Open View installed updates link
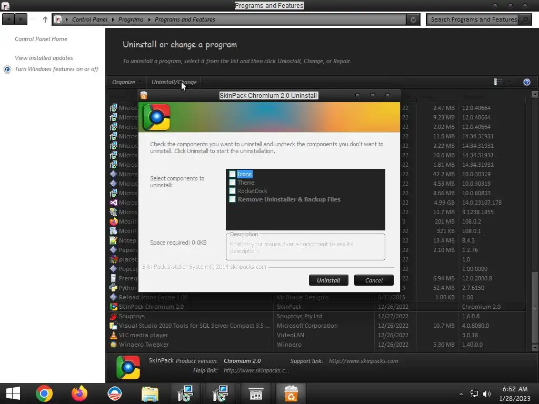The width and height of the screenshot is (539, 404). point(44,58)
